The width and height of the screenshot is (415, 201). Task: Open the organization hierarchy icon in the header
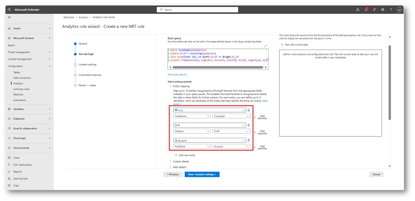point(358,10)
